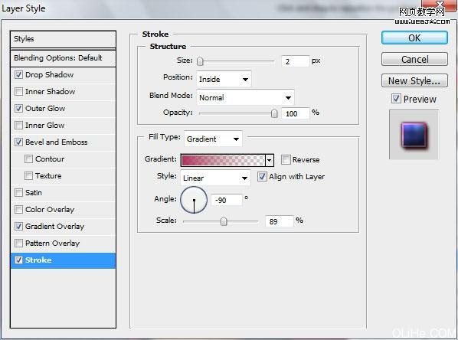Click the Cancel button

tap(414, 59)
